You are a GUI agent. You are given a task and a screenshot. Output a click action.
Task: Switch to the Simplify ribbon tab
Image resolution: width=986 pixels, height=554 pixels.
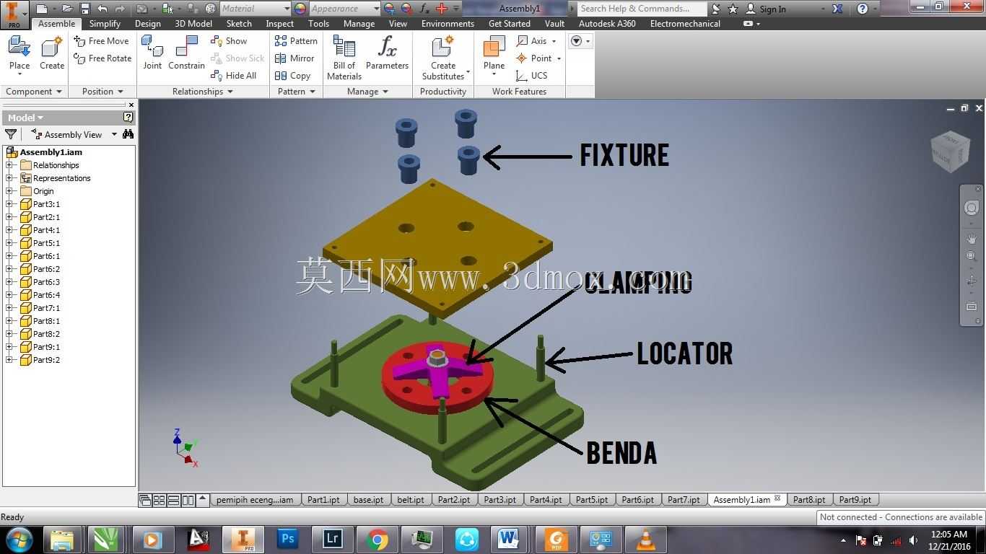click(105, 24)
